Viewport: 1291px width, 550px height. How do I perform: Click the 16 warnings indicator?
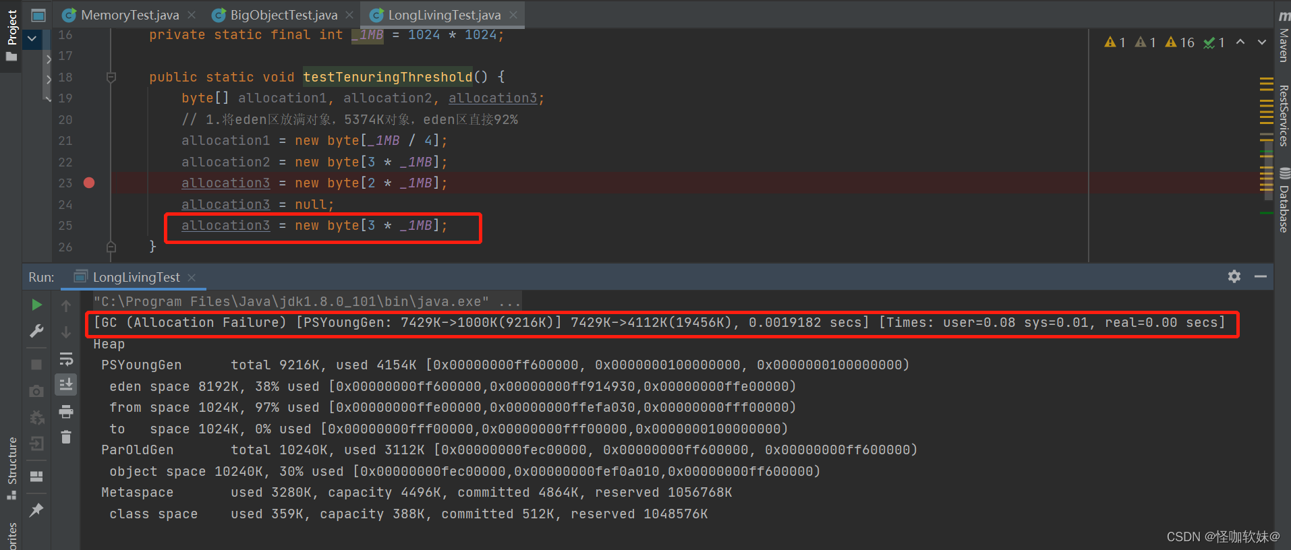tap(1180, 42)
